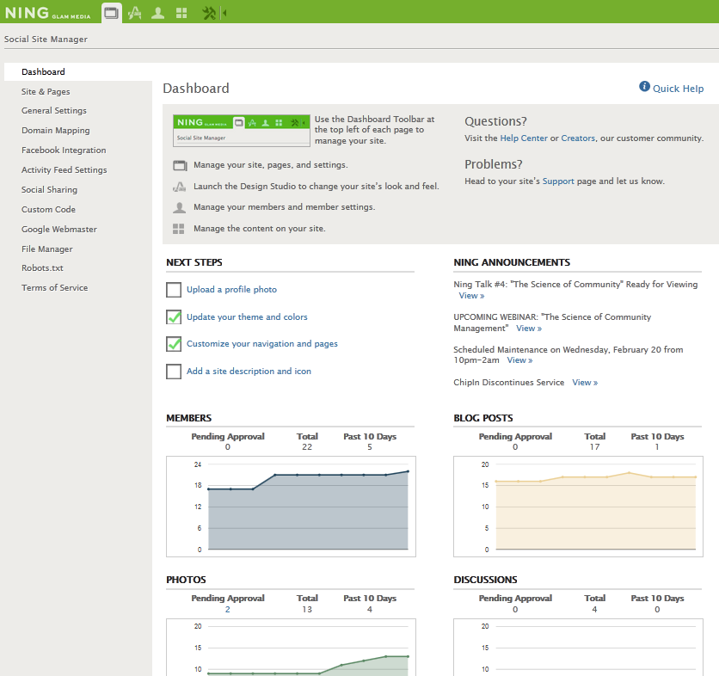Open Site & Pages in sidebar
This screenshot has width=719, height=676.
click(x=46, y=92)
